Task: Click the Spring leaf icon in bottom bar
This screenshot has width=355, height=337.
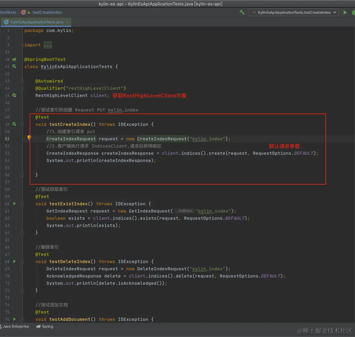Action: 39,326
